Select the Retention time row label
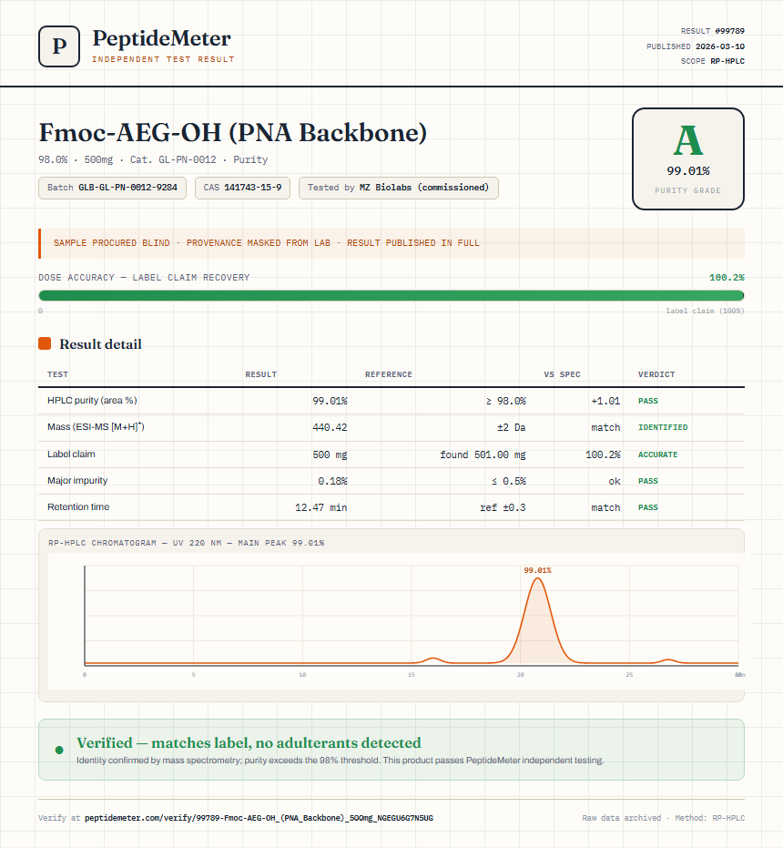This screenshot has width=783, height=848. click(x=78, y=506)
